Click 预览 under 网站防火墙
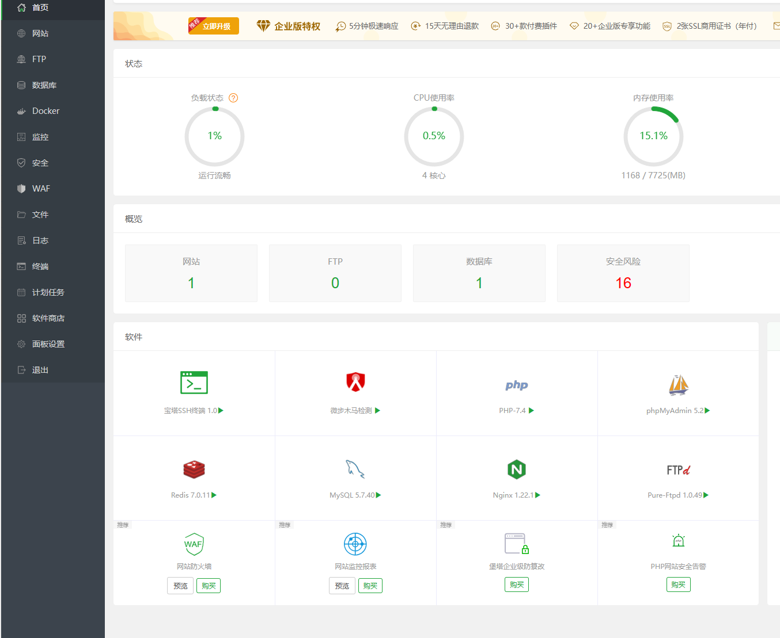The width and height of the screenshot is (780, 638). 180,586
